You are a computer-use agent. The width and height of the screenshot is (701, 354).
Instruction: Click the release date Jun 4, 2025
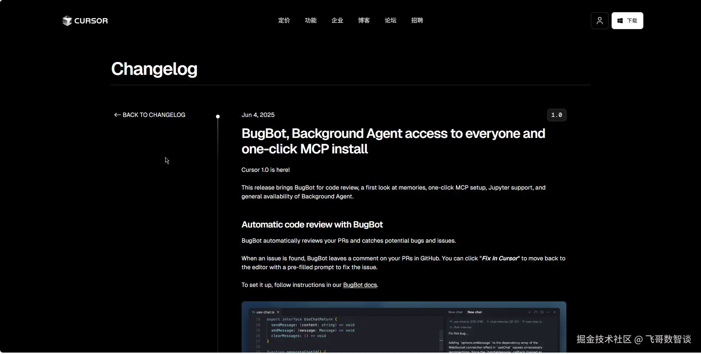pyautogui.click(x=258, y=115)
